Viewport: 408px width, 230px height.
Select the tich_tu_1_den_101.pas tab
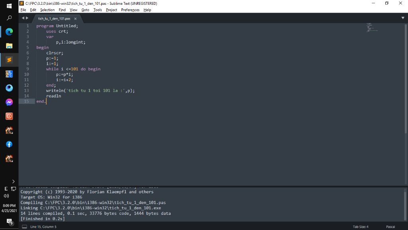pos(54,19)
